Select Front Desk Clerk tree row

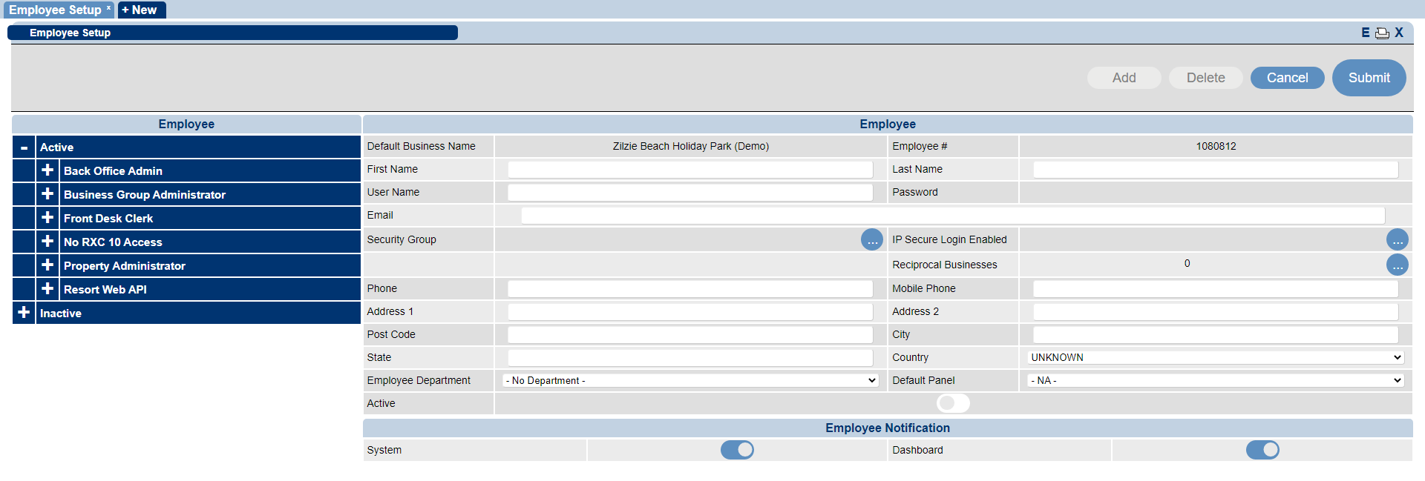coord(210,218)
